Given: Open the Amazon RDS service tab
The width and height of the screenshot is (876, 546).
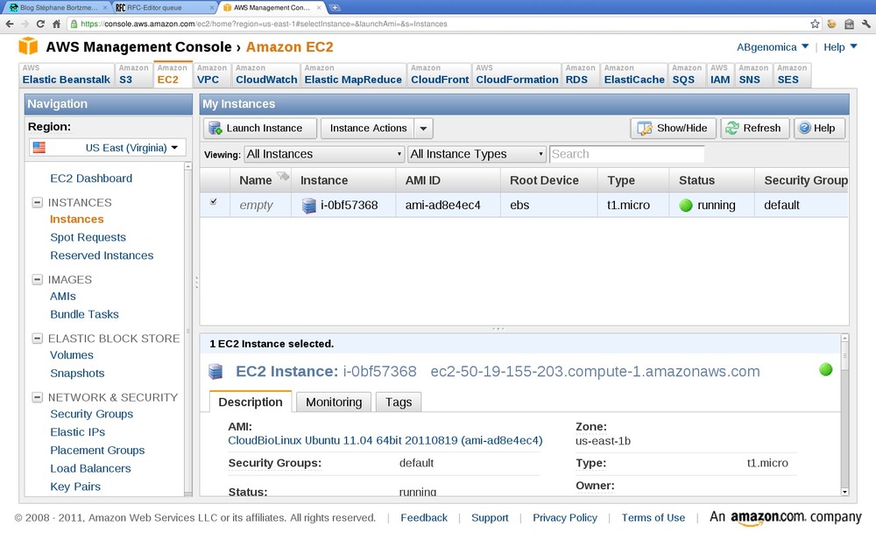Looking at the screenshot, I should (580, 74).
